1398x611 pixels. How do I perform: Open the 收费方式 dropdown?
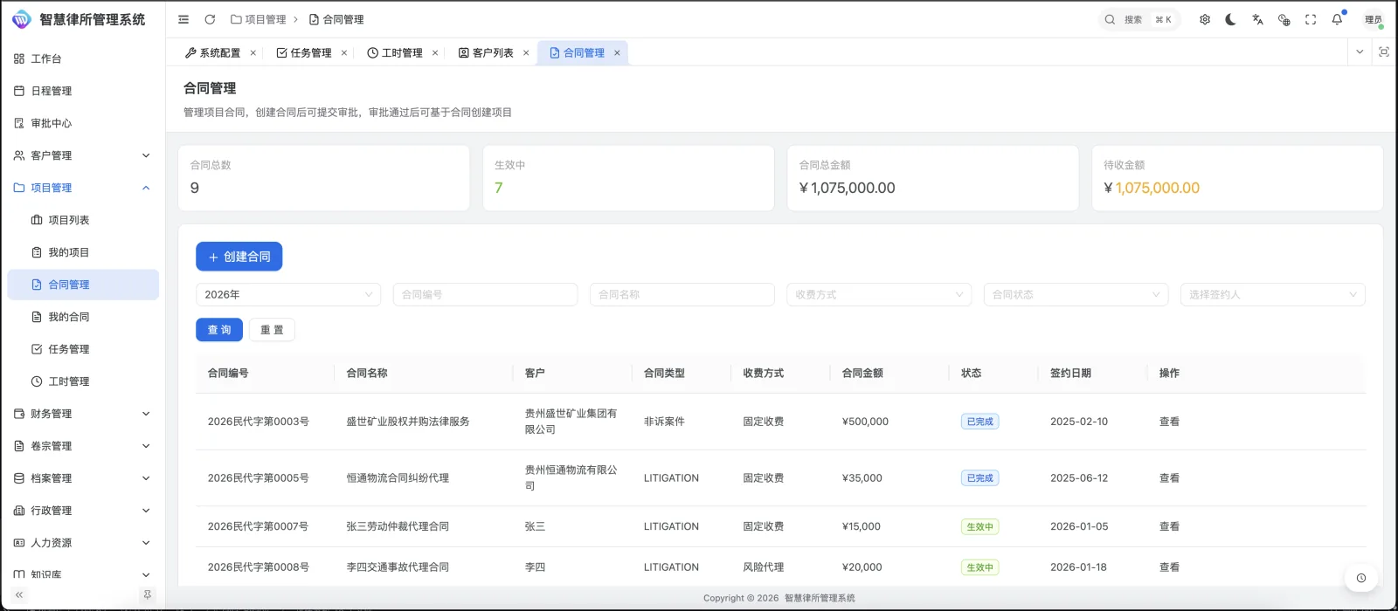coord(879,295)
